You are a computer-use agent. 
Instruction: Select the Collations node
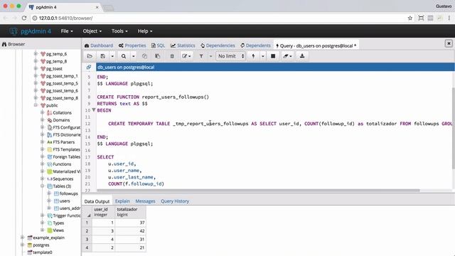pyautogui.click(x=62, y=112)
